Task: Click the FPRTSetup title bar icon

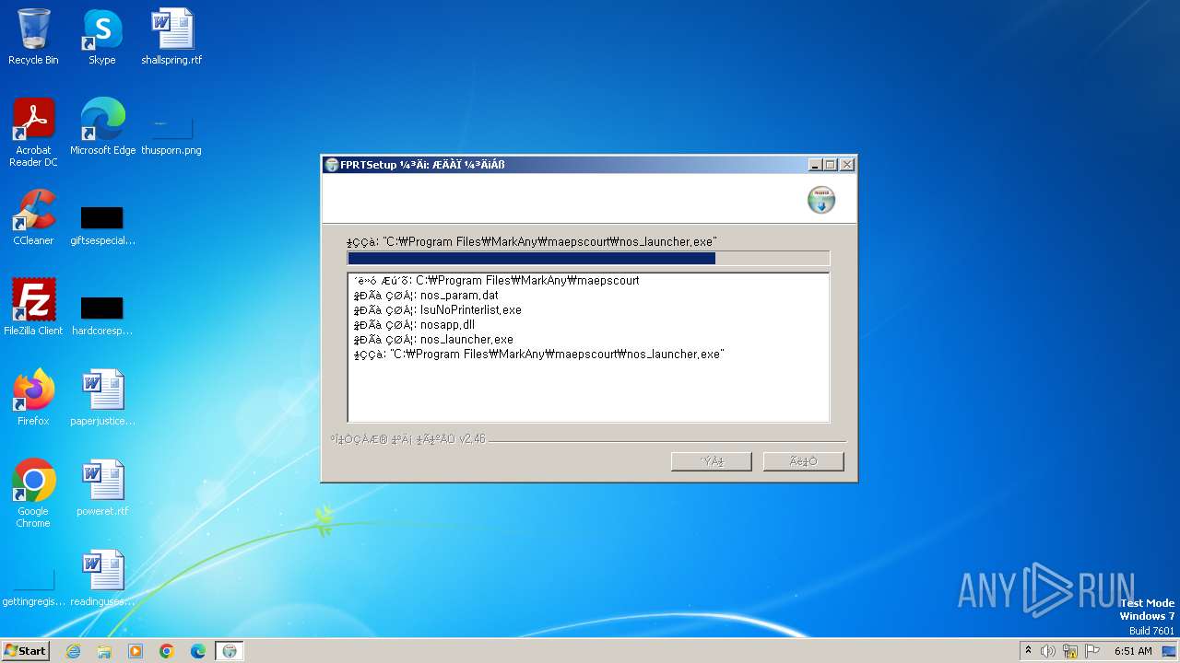Action: pos(332,165)
